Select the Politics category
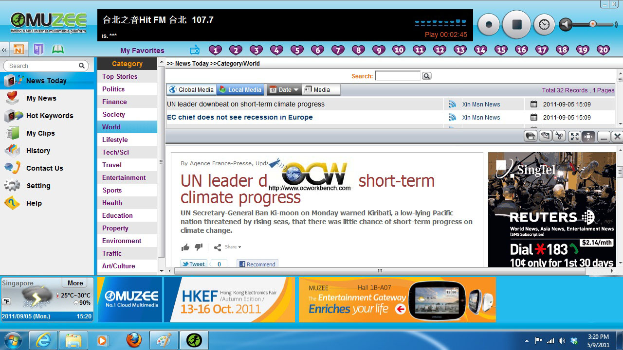623x350 pixels. click(x=127, y=89)
